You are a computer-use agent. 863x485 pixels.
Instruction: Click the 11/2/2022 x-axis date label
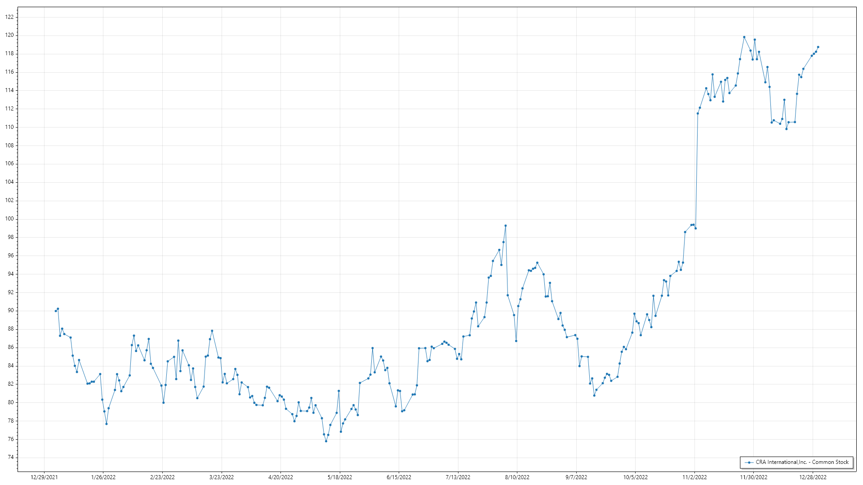tap(694, 477)
